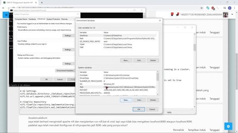Viewport: 238px width, 133px height.
Task: Select the Advanced tab
Action: [x=41, y=19]
